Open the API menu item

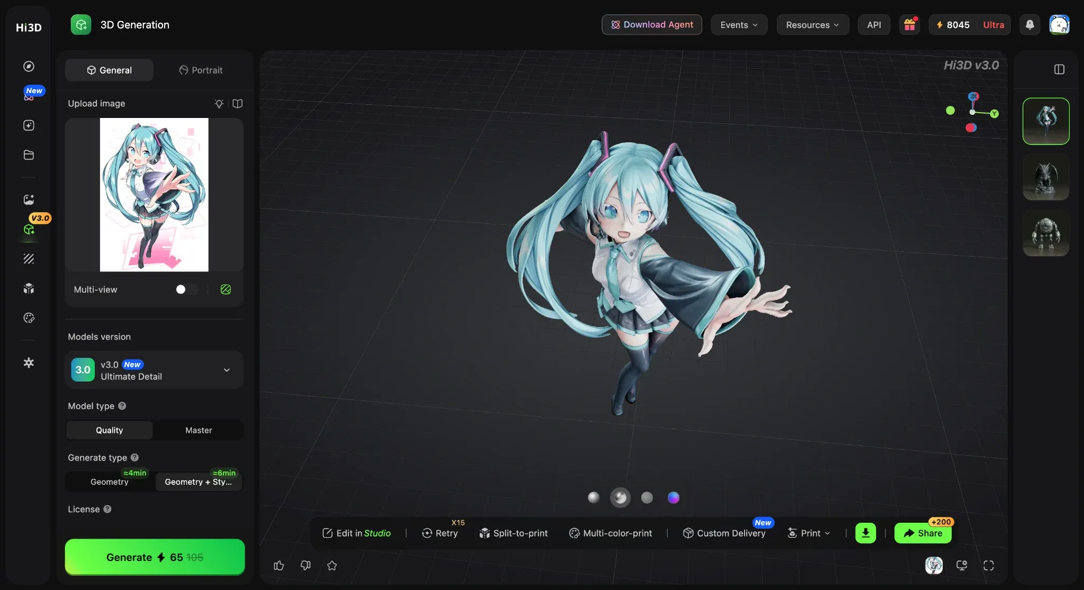[874, 25]
